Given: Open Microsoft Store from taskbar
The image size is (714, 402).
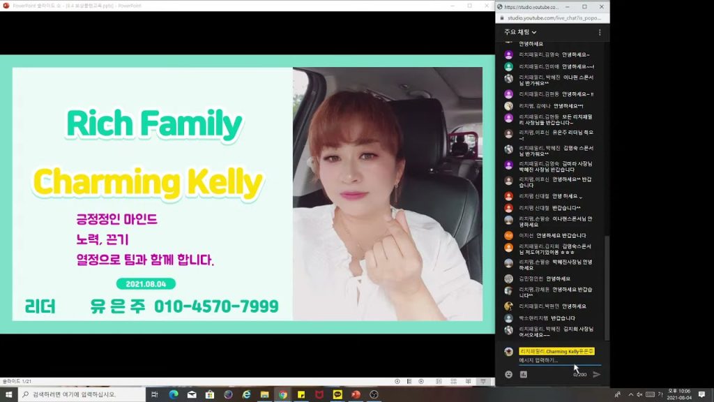Looking at the screenshot, I should pos(210,394).
